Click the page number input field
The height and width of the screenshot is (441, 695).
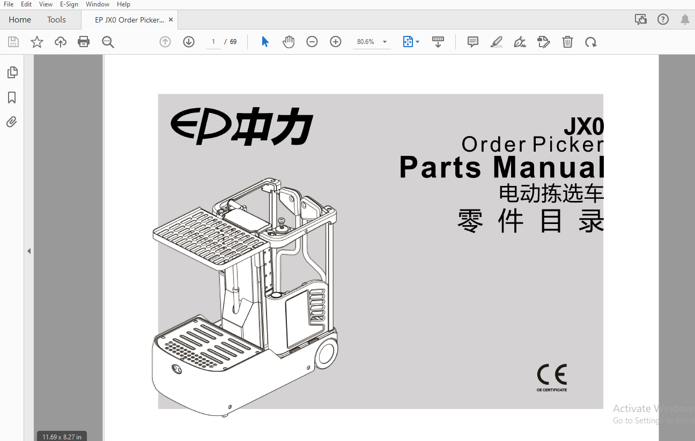point(213,42)
